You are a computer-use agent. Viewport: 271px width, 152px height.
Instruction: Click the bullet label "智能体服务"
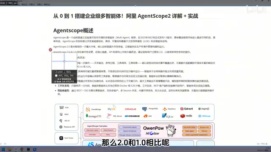pyautogui.click(x=64, y=90)
